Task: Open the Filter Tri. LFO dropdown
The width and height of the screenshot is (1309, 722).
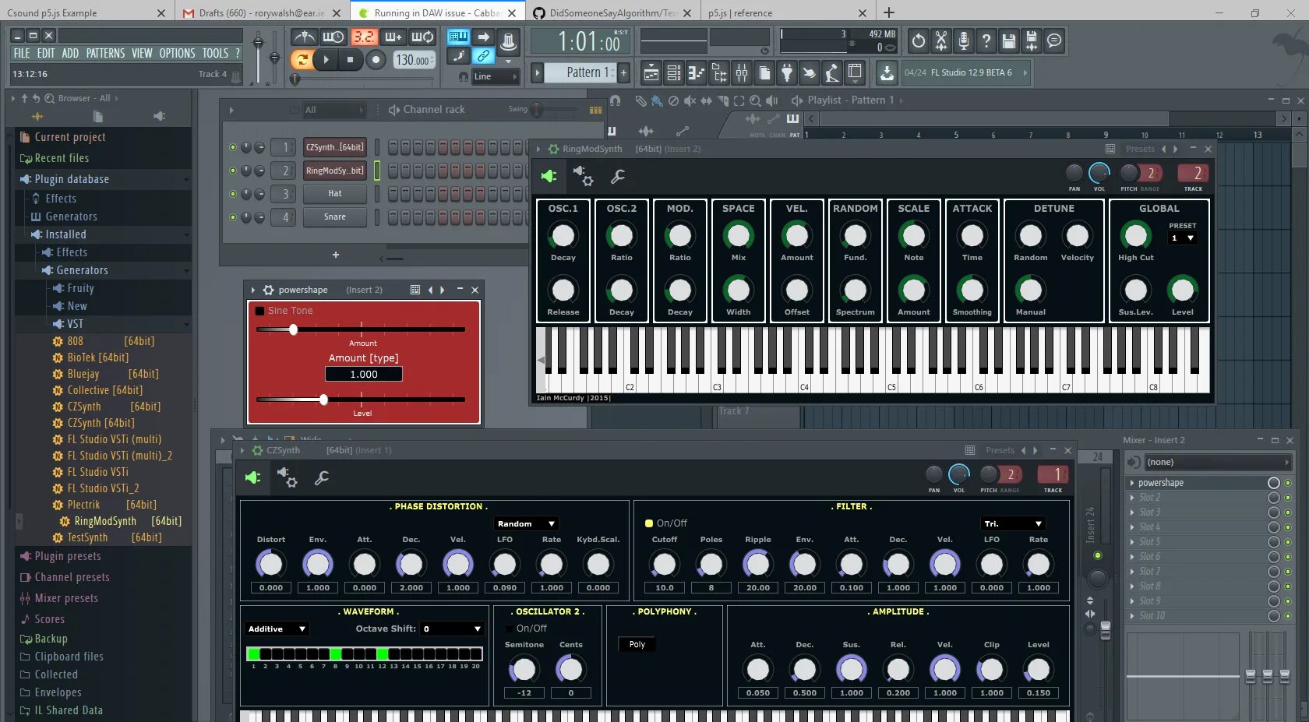Action: coord(1013,524)
